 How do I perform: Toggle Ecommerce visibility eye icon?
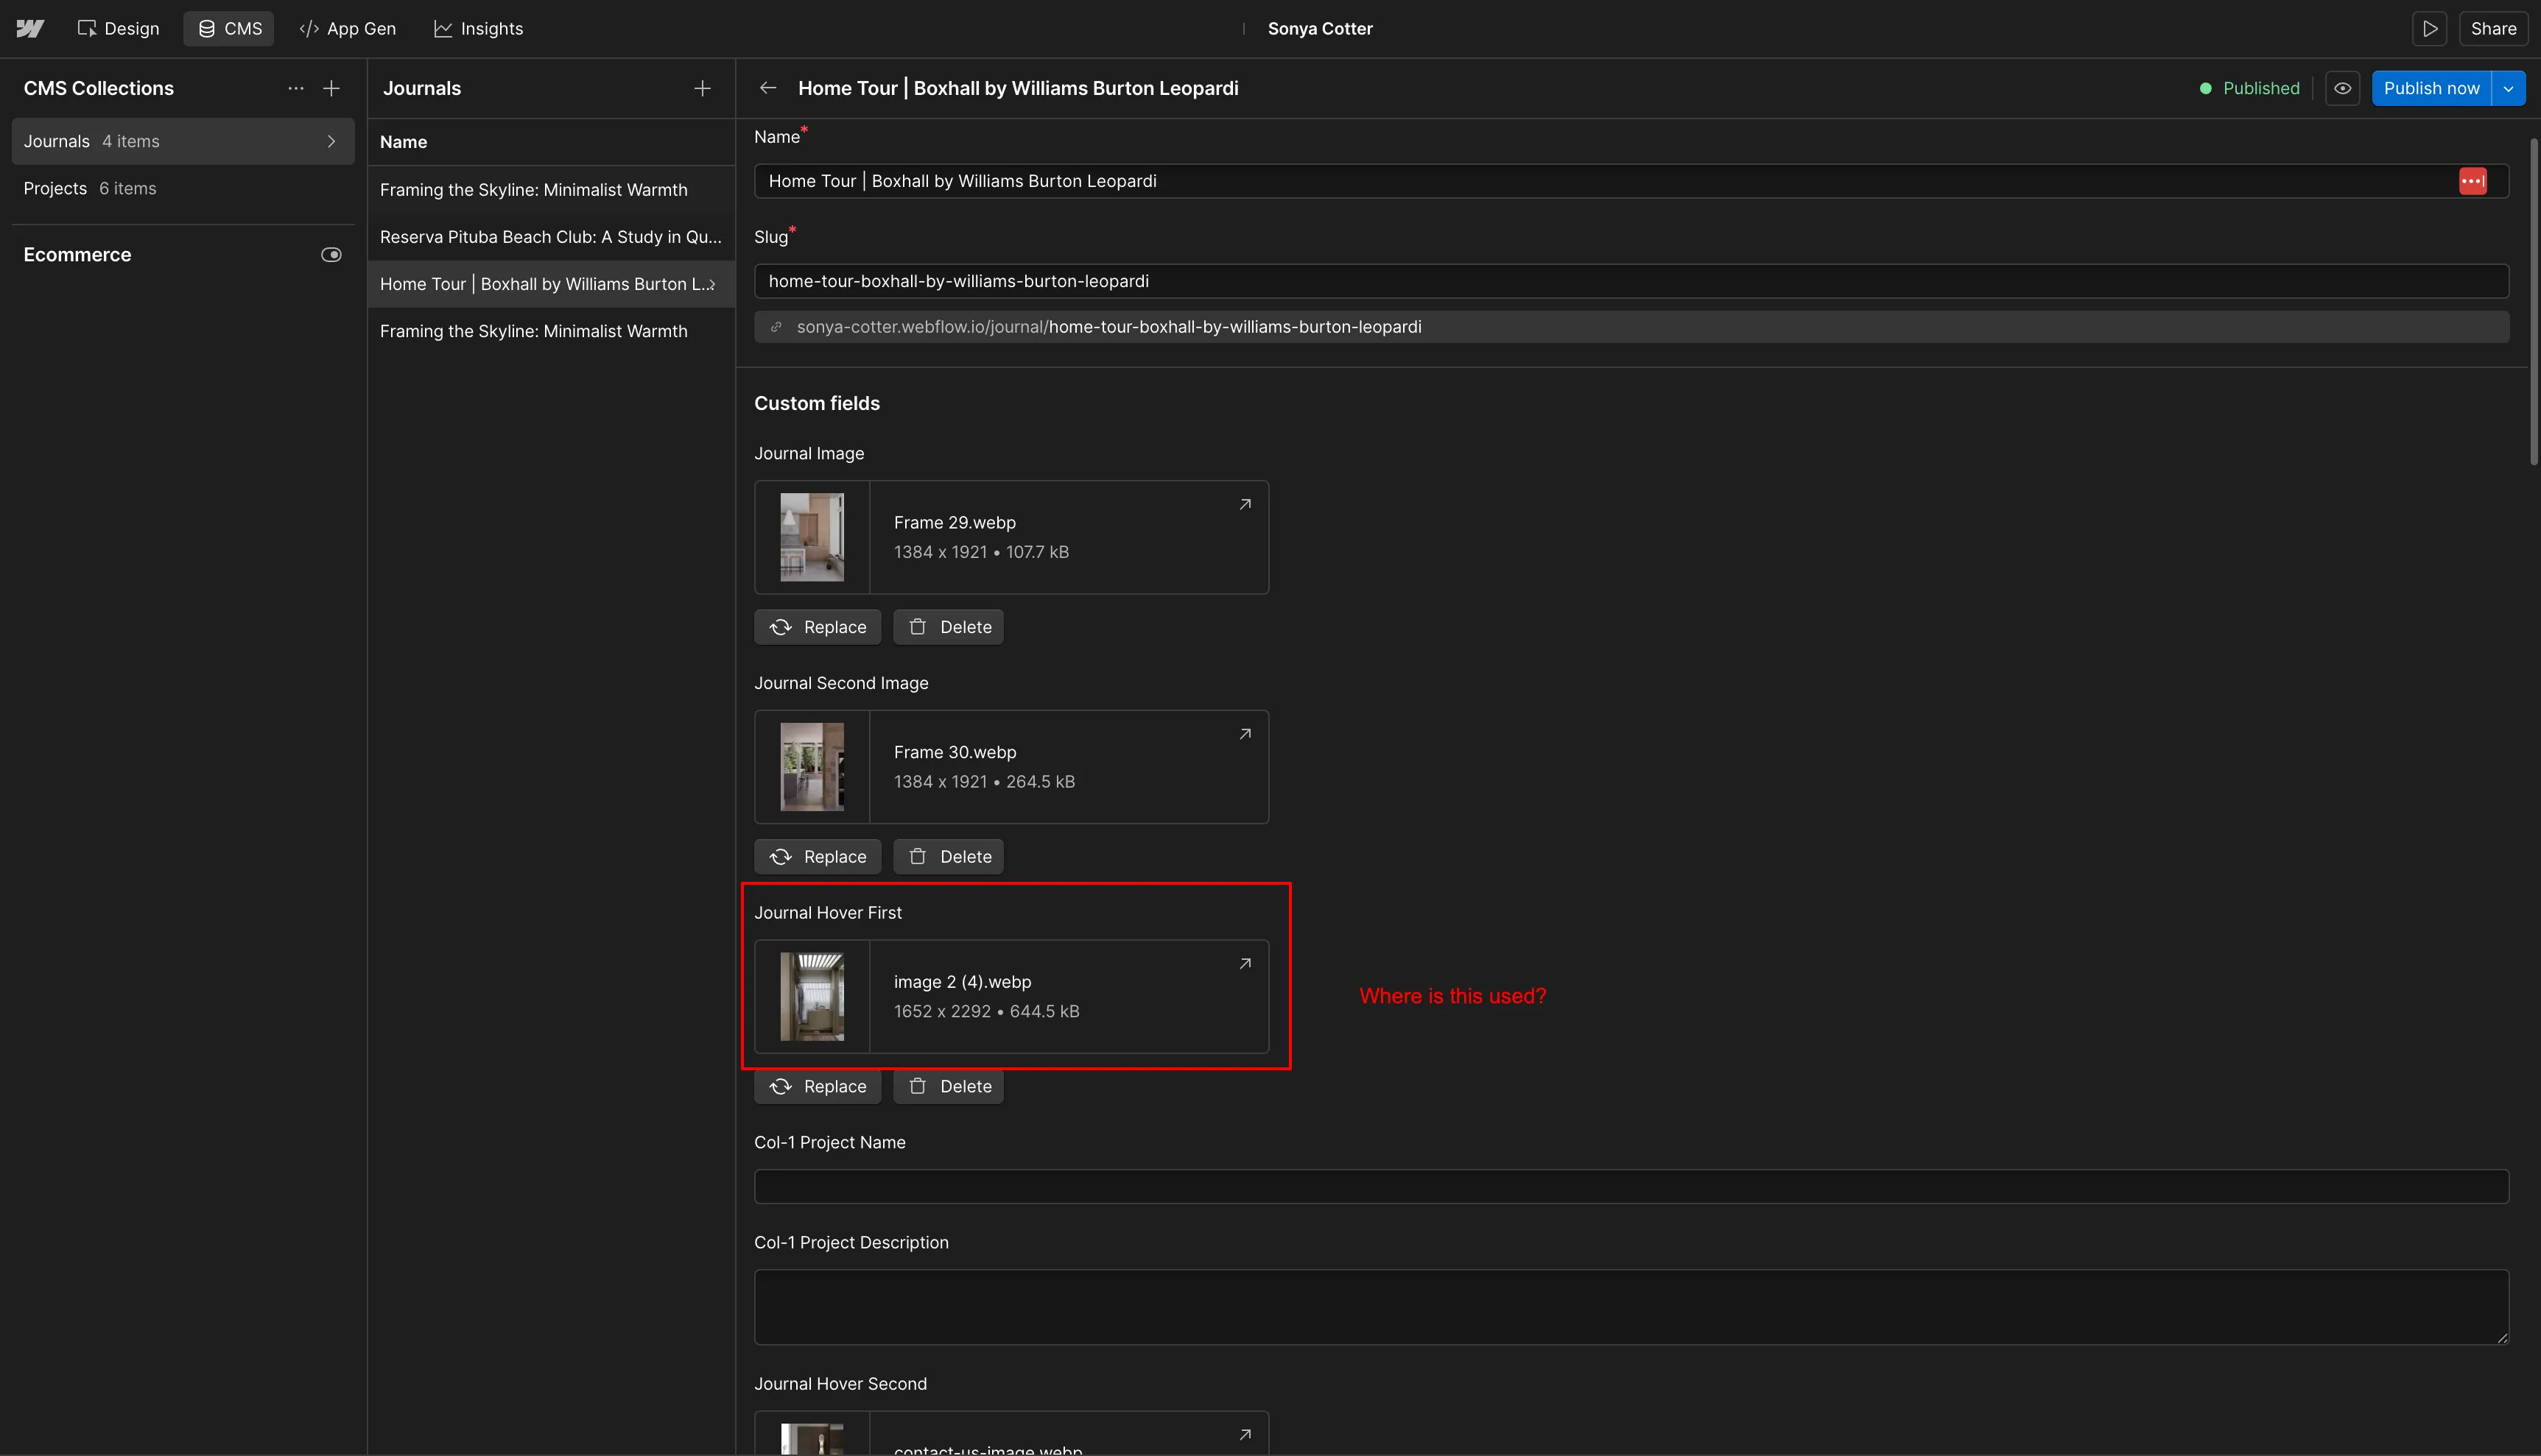pyautogui.click(x=331, y=255)
